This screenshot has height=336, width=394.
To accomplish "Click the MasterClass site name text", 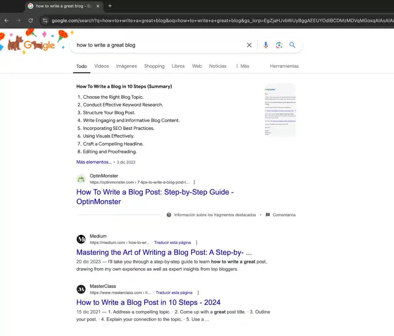I will coord(103,286).
